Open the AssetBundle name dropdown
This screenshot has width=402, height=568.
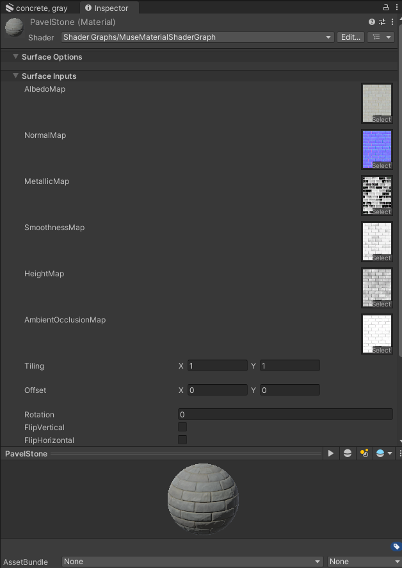pos(193,562)
